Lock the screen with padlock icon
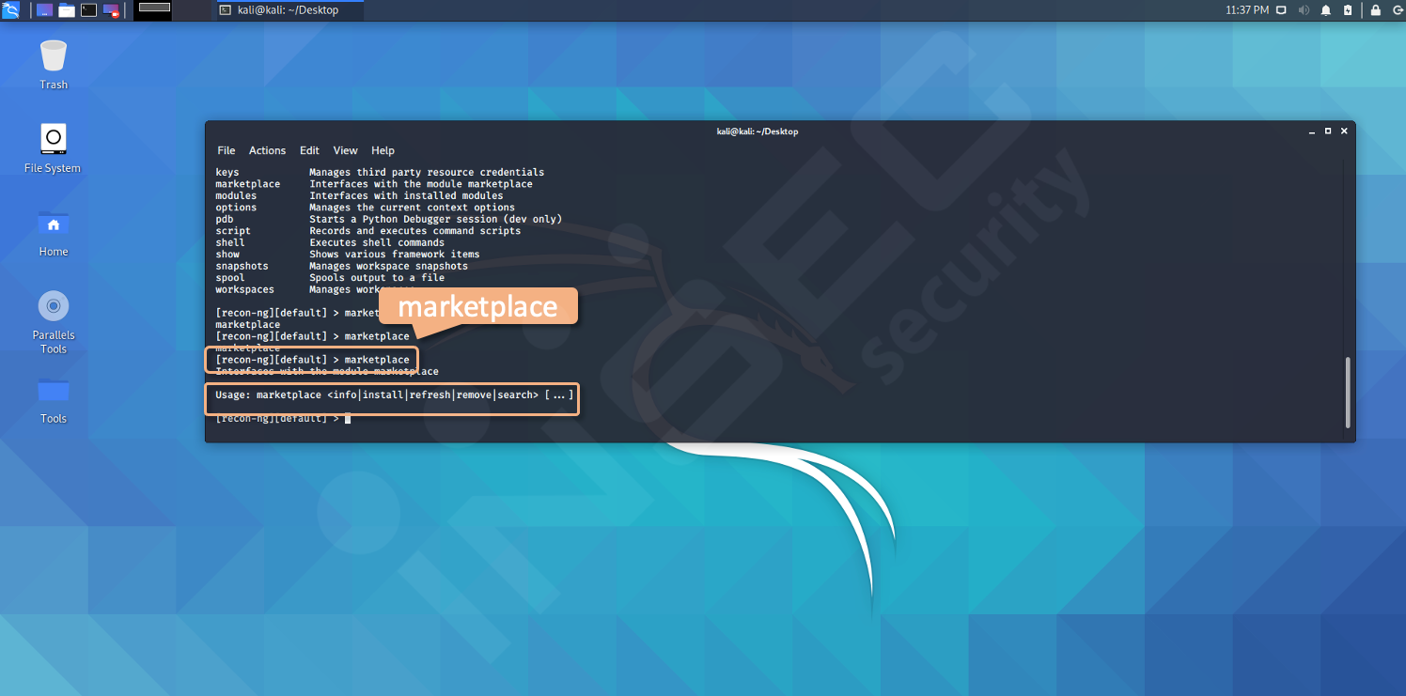The height and width of the screenshot is (696, 1406). coord(1376,10)
